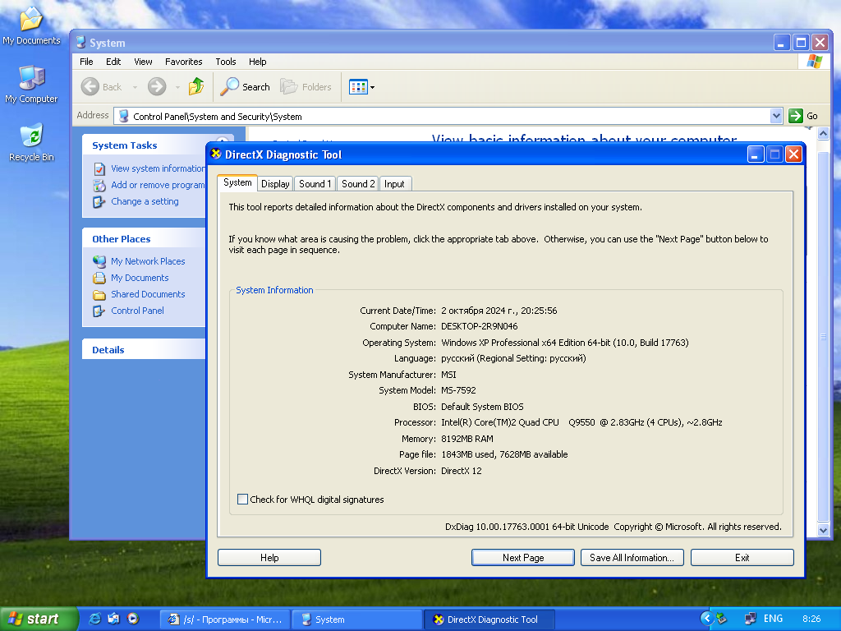Viewport: 841px width, 631px height.
Task: Click the Next Page button
Action: tap(523, 558)
